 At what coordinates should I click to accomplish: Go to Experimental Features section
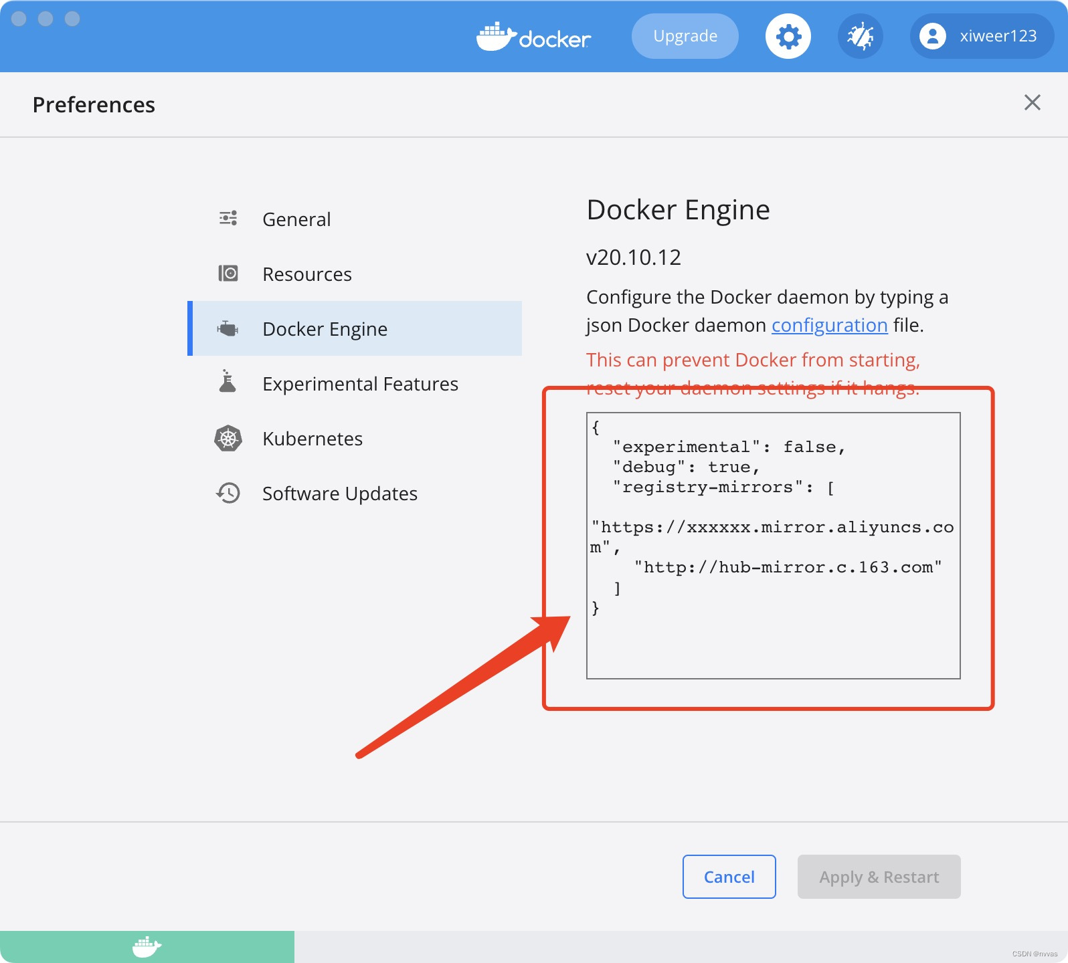(x=355, y=383)
